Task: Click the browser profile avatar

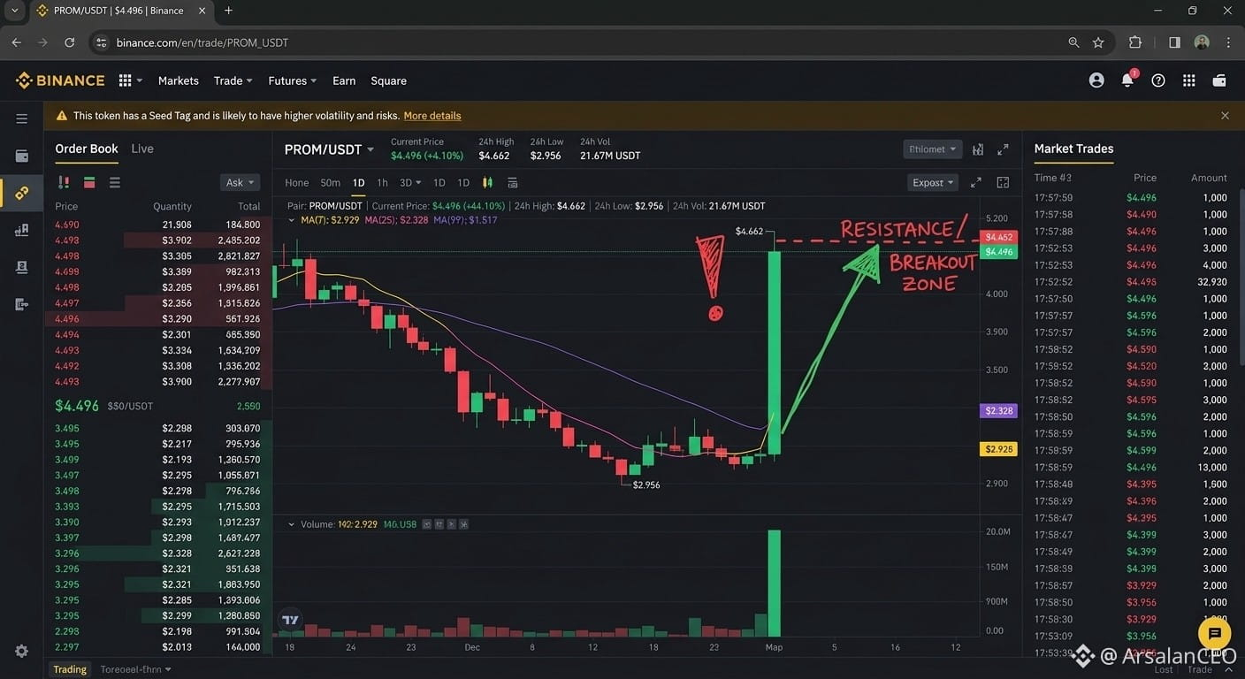Action: point(1202,42)
